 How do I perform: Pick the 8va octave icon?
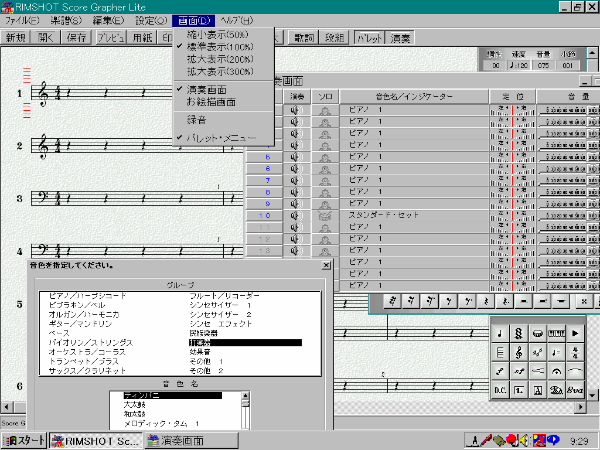point(575,390)
